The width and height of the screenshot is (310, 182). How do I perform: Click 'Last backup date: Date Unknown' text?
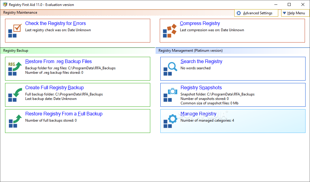(51, 99)
